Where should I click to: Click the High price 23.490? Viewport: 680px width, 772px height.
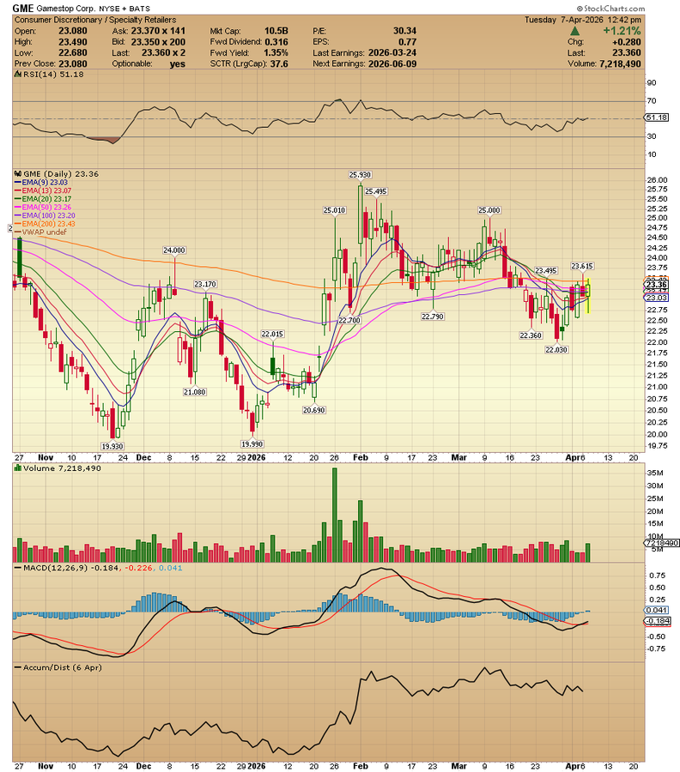(73, 42)
